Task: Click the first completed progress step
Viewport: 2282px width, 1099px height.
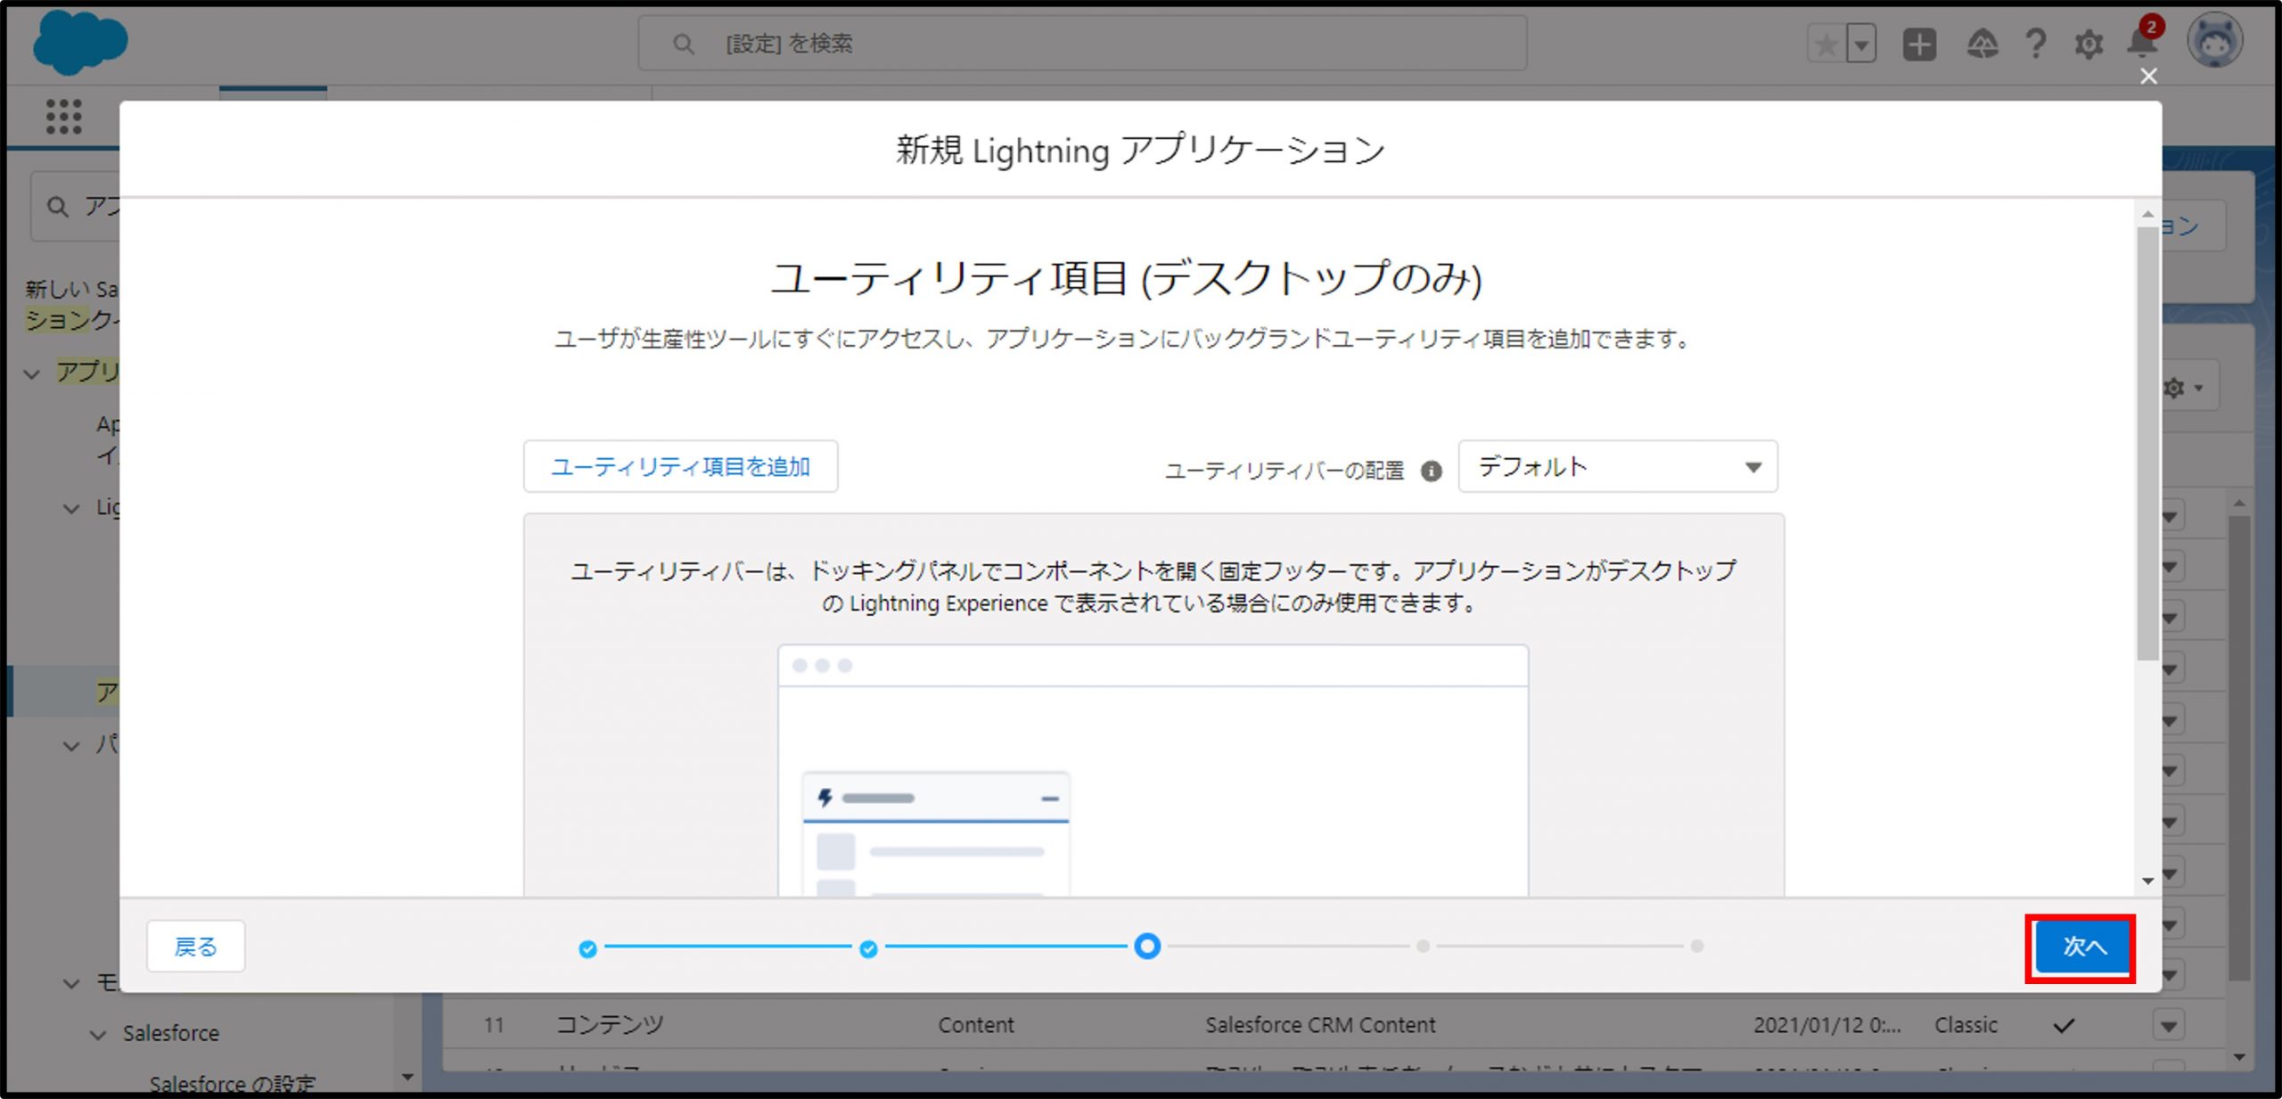Action: pos(587,948)
